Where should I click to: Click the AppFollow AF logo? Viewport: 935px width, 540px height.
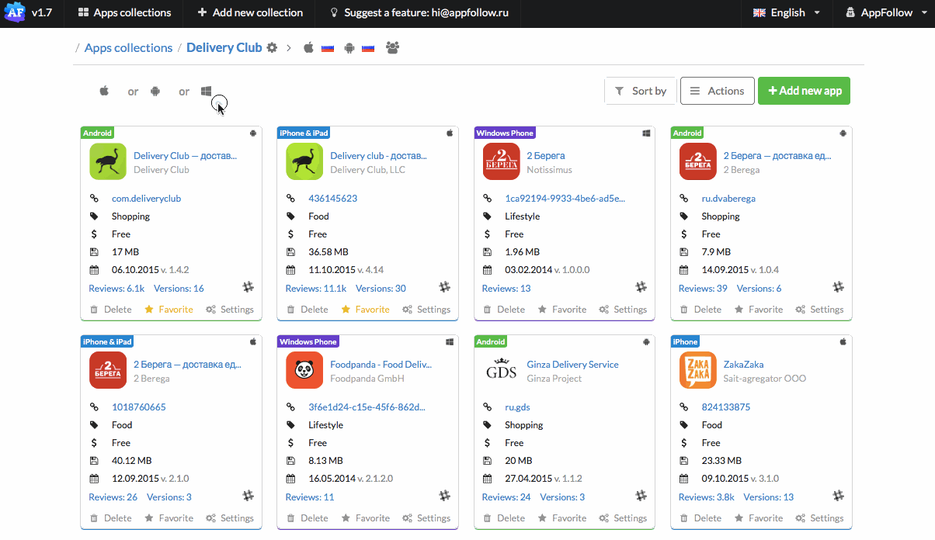coord(15,12)
